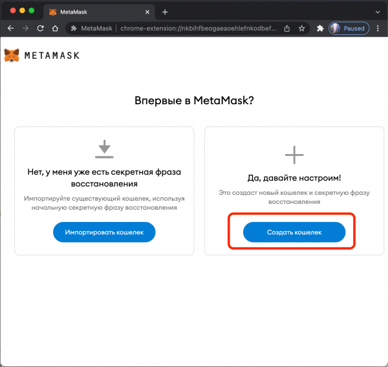This screenshot has height=367, width=388.
Task: Click the MetaMask fox logo
Action: click(x=12, y=55)
